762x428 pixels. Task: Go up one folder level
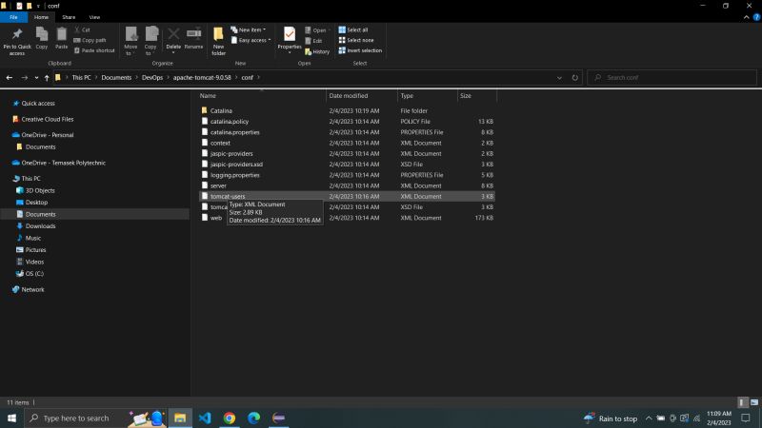(x=47, y=78)
